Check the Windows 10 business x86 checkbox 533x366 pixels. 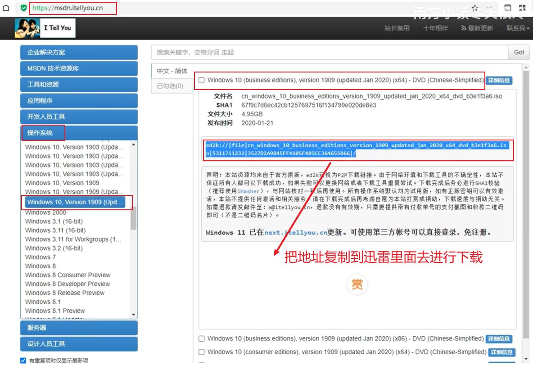pyautogui.click(x=202, y=339)
